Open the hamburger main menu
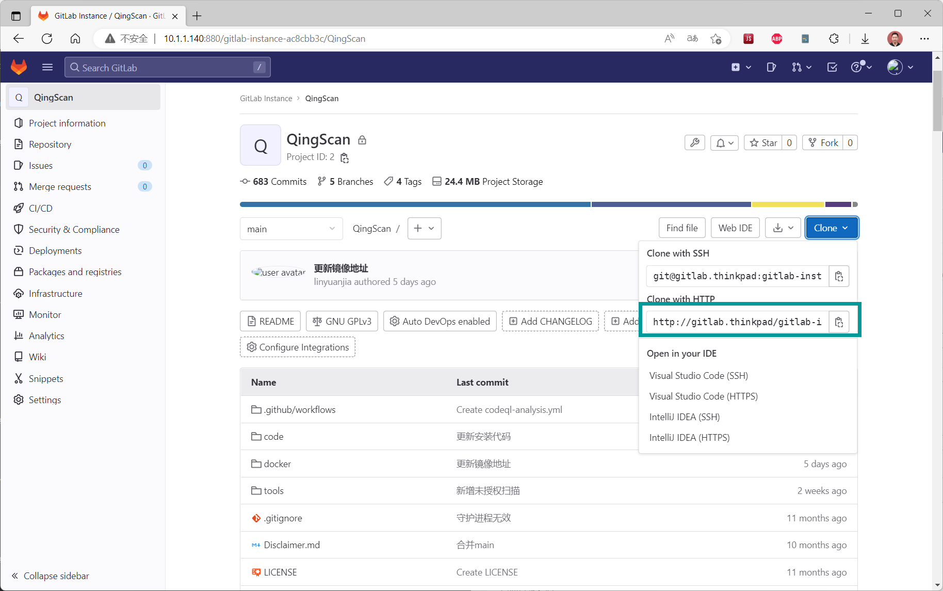 [47, 67]
